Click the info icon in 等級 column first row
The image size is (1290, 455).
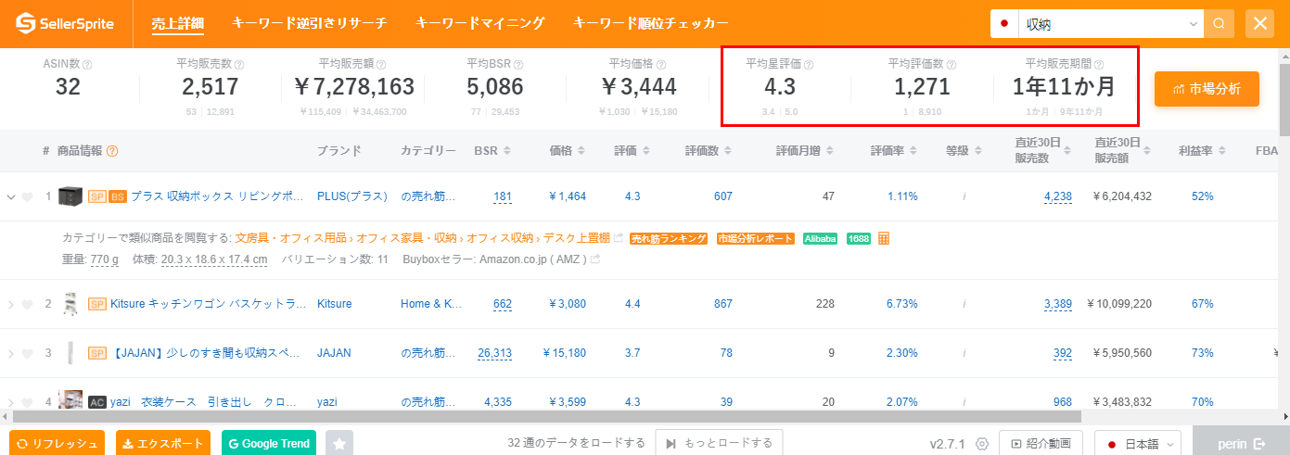(964, 196)
